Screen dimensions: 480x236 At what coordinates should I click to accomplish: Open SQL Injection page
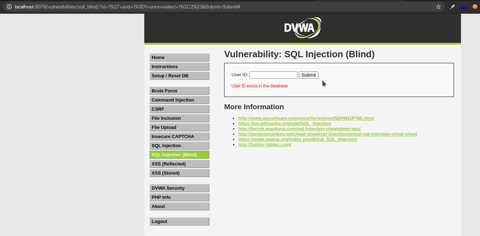[179, 145]
